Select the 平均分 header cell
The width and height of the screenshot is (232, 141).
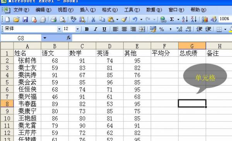tap(165, 53)
